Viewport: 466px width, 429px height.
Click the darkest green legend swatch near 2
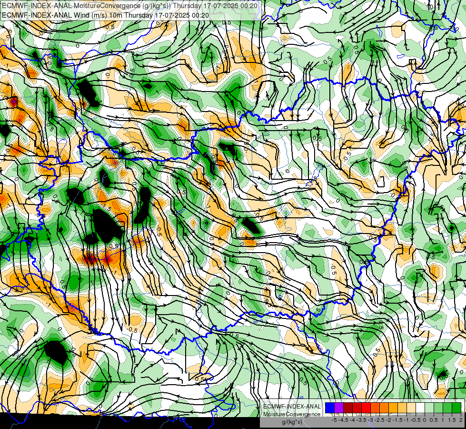(456, 408)
